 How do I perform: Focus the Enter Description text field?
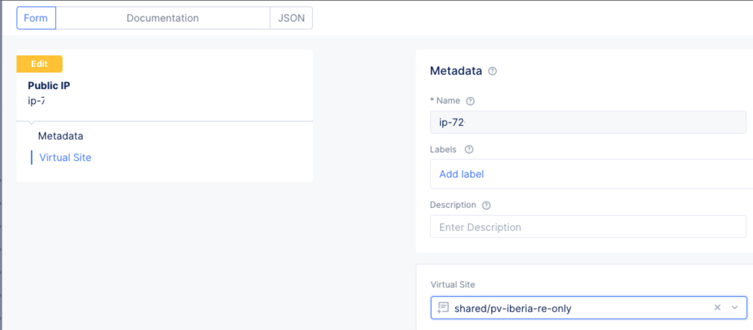point(588,227)
